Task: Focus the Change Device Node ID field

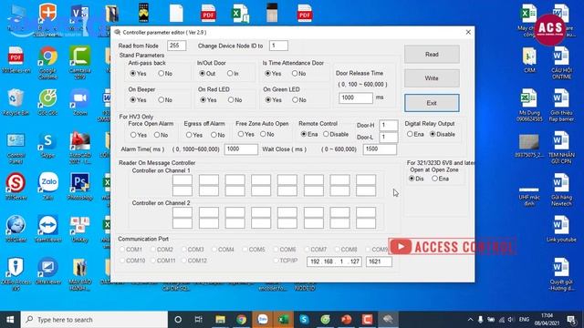Action: click(278, 46)
